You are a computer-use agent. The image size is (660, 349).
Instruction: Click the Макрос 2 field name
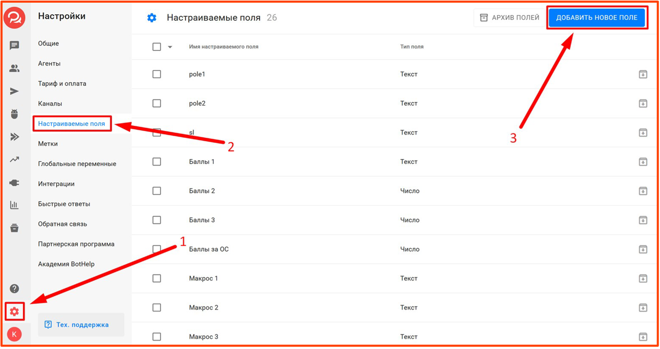click(204, 308)
